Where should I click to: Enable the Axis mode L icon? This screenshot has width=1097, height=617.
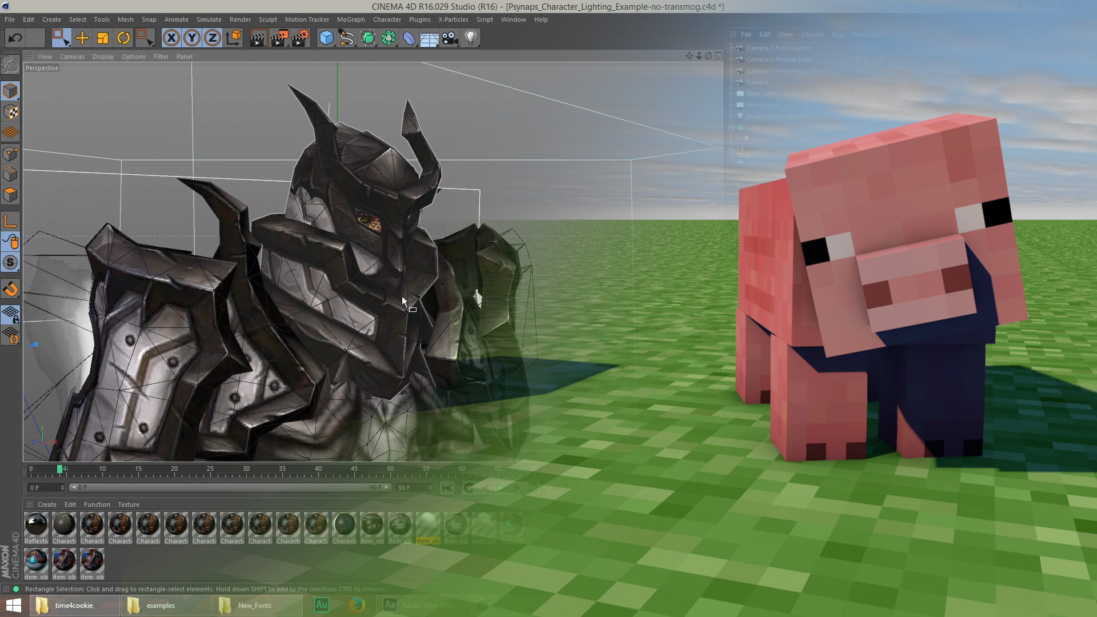coord(10,222)
